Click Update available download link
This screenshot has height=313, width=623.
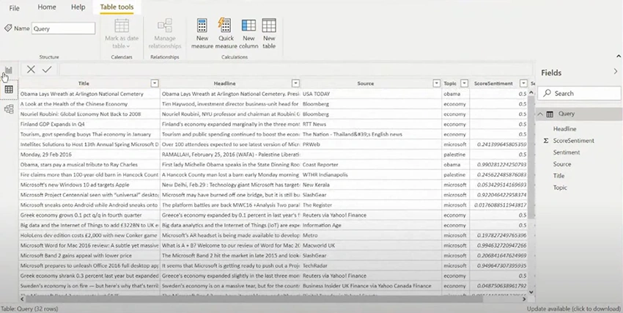574,309
